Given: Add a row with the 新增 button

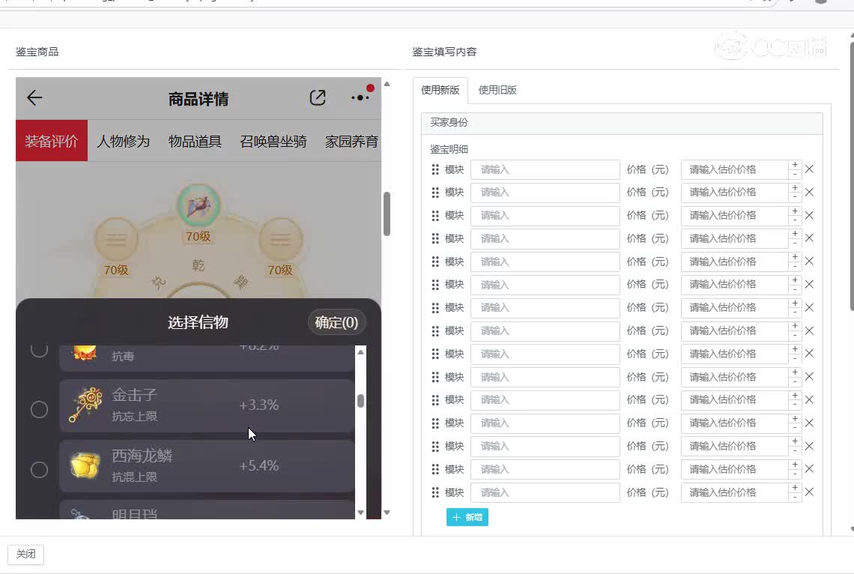Looking at the screenshot, I should [467, 517].
